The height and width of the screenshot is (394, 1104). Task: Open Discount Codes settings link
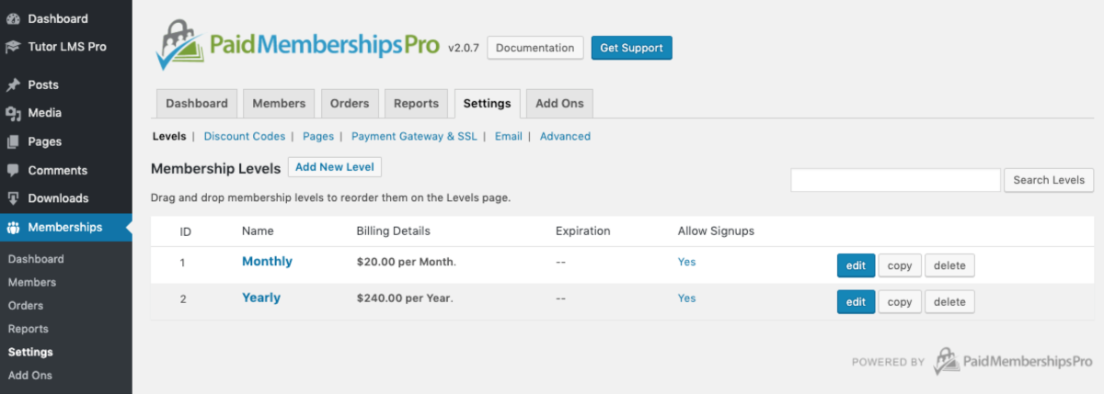tap(245, 136)
